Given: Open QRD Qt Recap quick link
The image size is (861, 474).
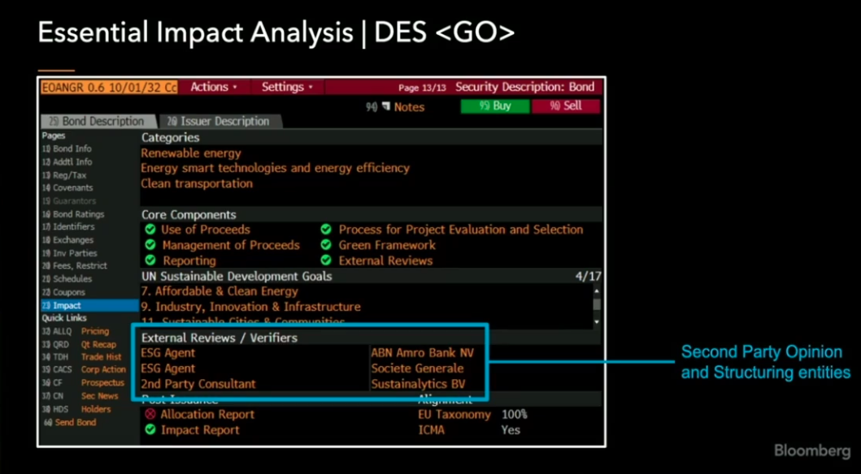Looking at the screenshot, I should click(x=79, y=344).
